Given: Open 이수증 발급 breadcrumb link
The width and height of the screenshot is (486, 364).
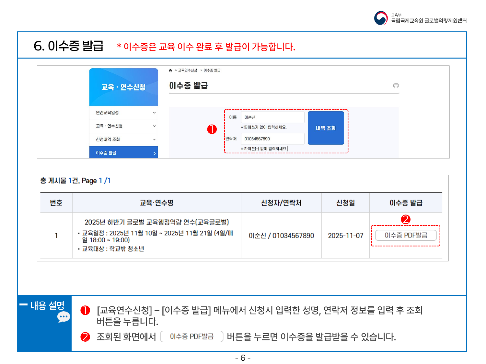Looking at the screenshot, I should (212, 70).
